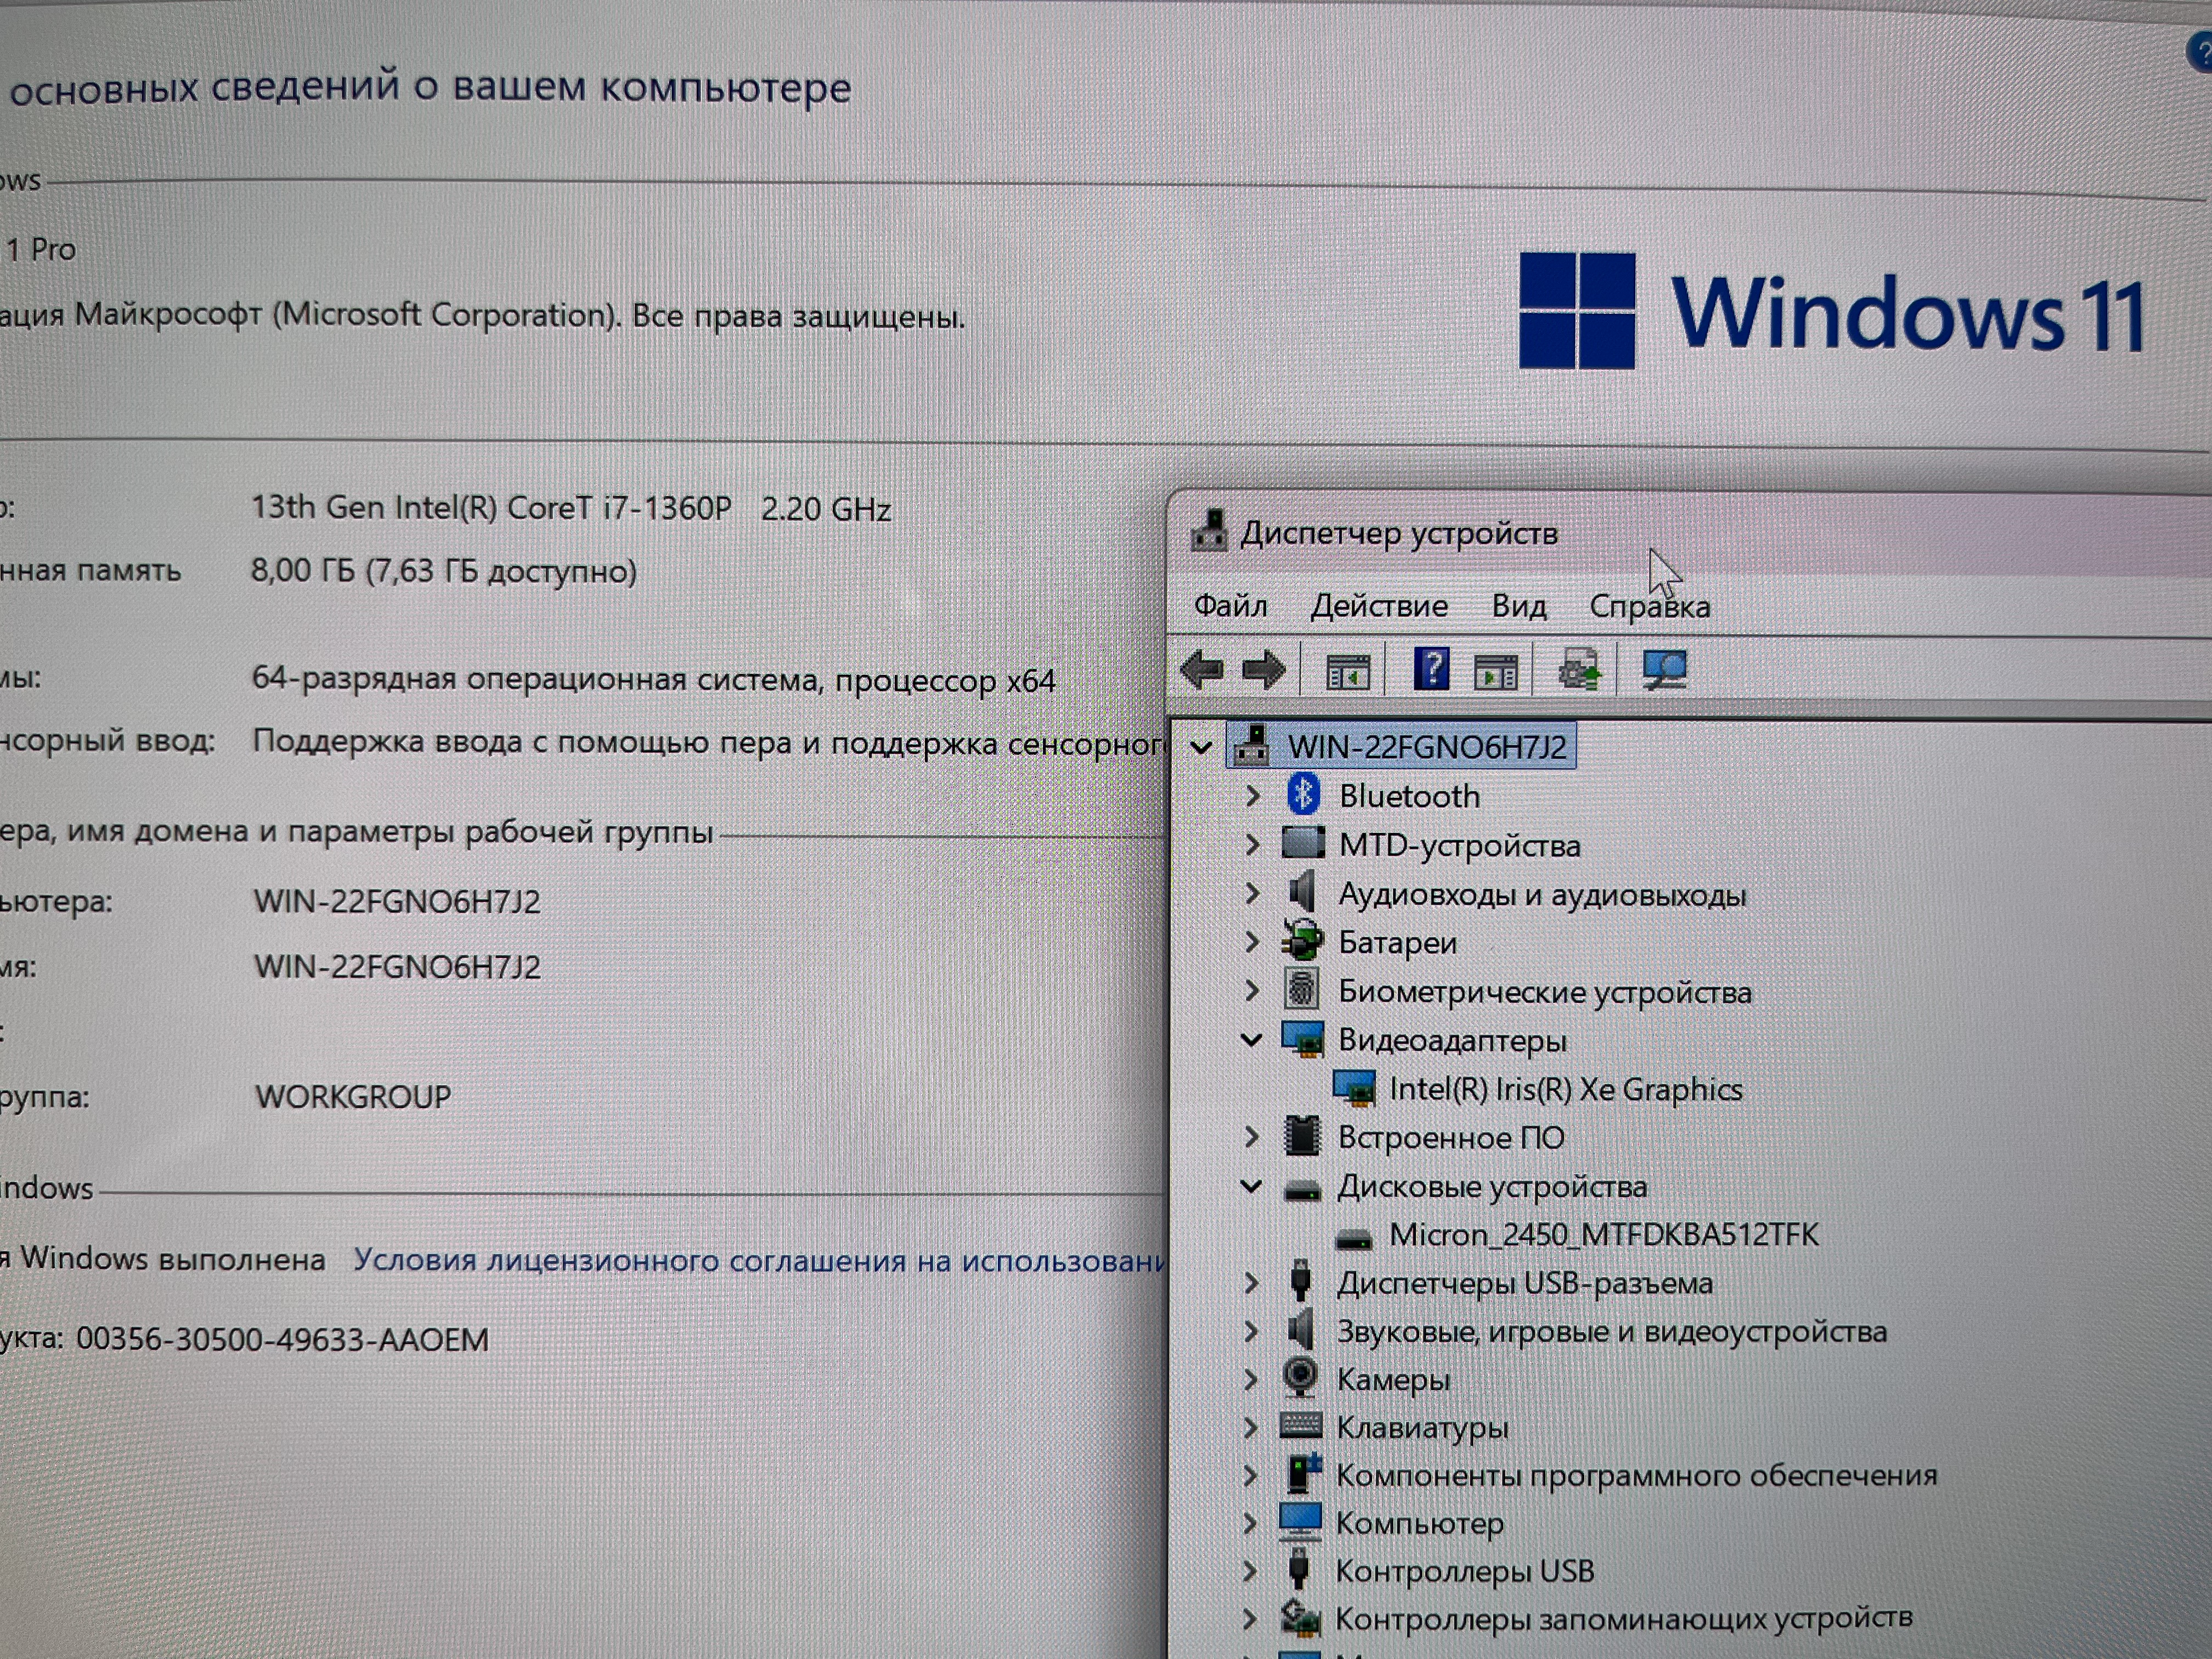Click the blue Help question mark icon

(x=1431, y=668)
